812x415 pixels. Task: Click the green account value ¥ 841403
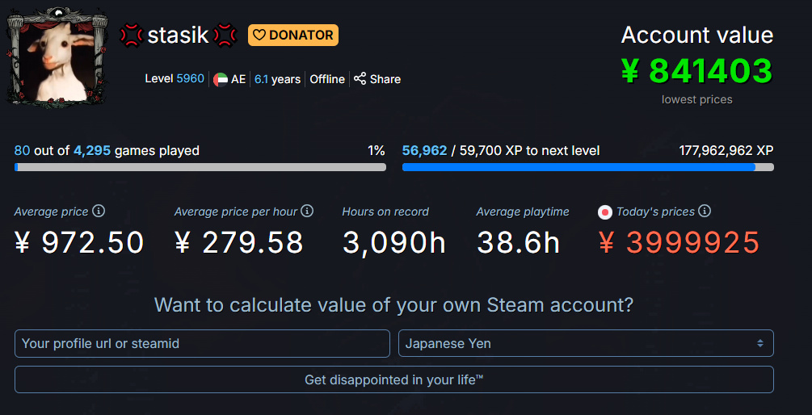697,71
